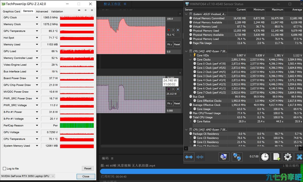Click Reset on the power graph

[x=177, y=103]
